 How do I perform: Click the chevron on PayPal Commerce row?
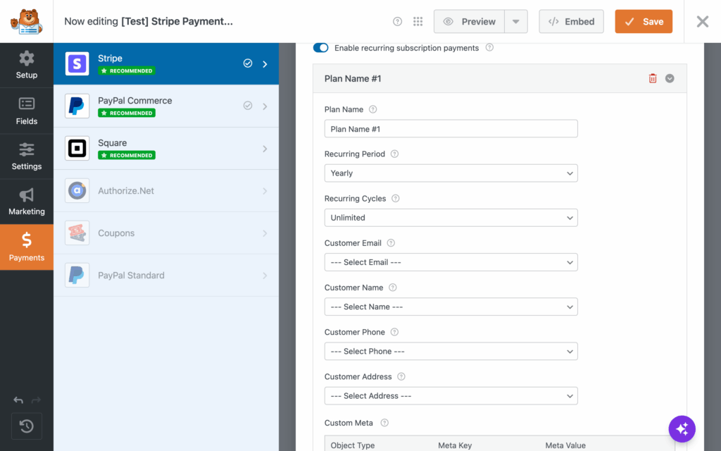coord(265,106)
